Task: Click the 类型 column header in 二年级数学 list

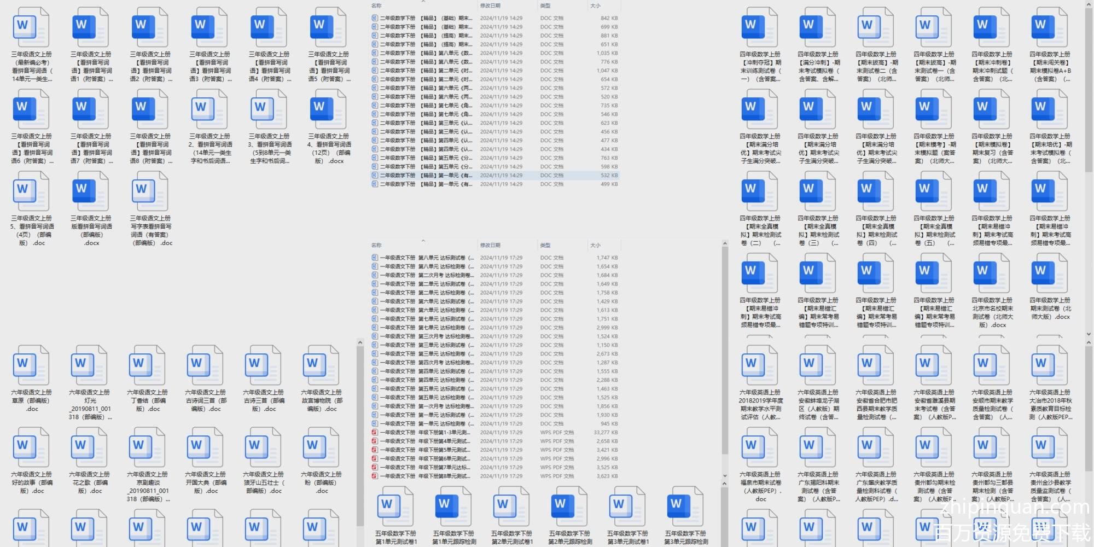Action: [545, 5]
